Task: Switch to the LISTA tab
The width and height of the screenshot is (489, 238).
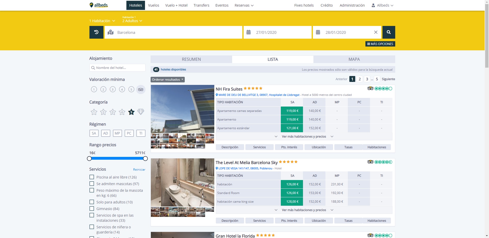Action: tap(273, 59)
